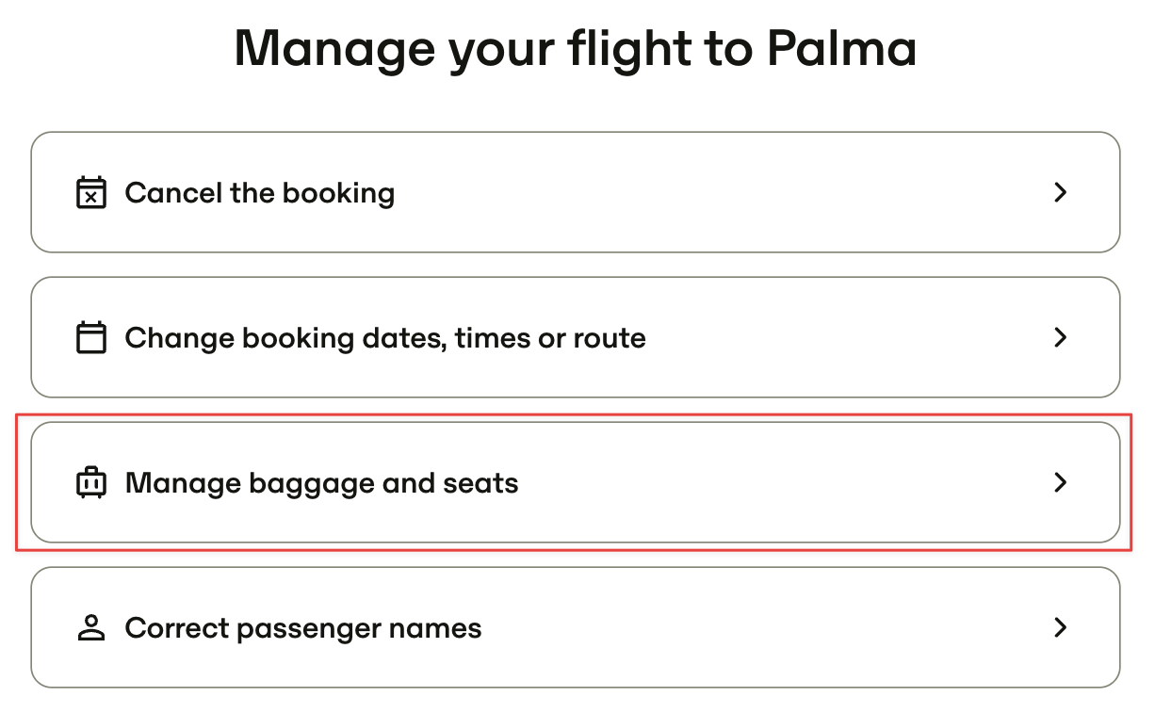The image size is (1155, 713).
Task: Click the Change booking dates option card
Action: (576, 337)
